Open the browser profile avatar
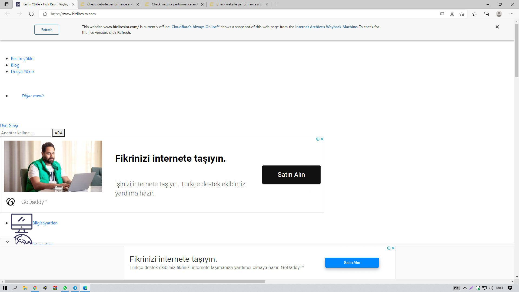Image resolution: width=519 pixels, height=292 pixels. (499, 14)
